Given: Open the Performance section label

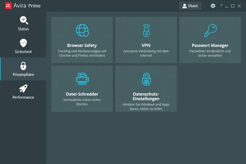Looking at the screenshot, I should point(23,97).
